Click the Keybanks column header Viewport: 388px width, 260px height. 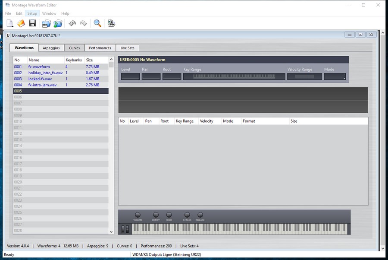[x=74, y=60]
